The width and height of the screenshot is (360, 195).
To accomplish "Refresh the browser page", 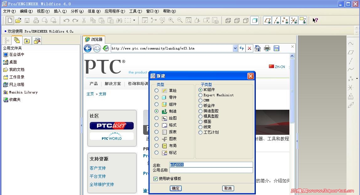I will [242, 48].
